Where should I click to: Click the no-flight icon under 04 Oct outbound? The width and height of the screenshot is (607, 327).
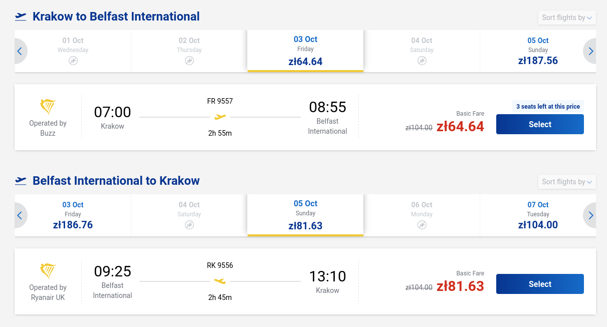click(x=422, y=61)
